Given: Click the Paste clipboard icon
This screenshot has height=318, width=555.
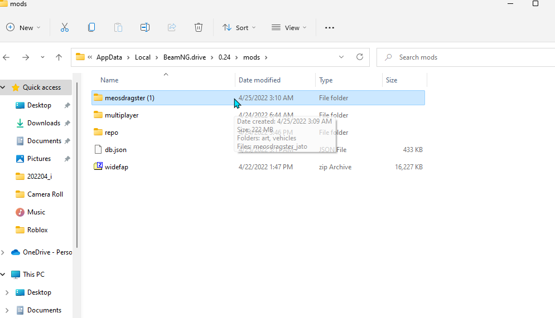Looking at the screenshot, I should pos(118,27).
